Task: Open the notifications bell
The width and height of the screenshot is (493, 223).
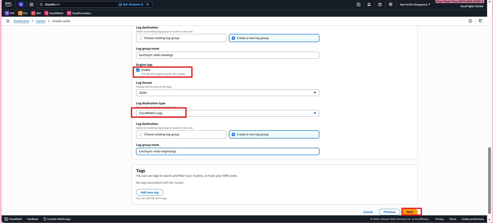Action: [369, 4]
